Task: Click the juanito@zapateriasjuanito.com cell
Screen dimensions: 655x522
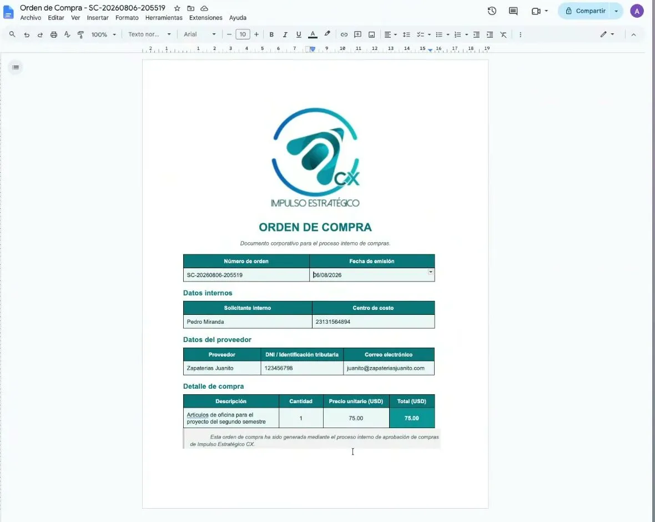Action: click(x=389, y=368)
